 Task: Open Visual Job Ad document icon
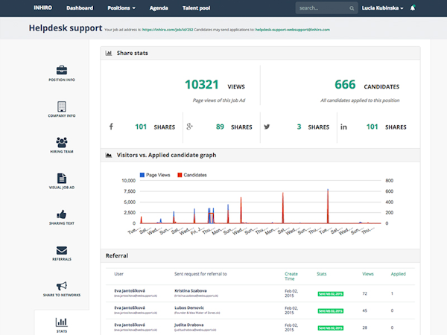pyautogui.click(x=62, y=178)
